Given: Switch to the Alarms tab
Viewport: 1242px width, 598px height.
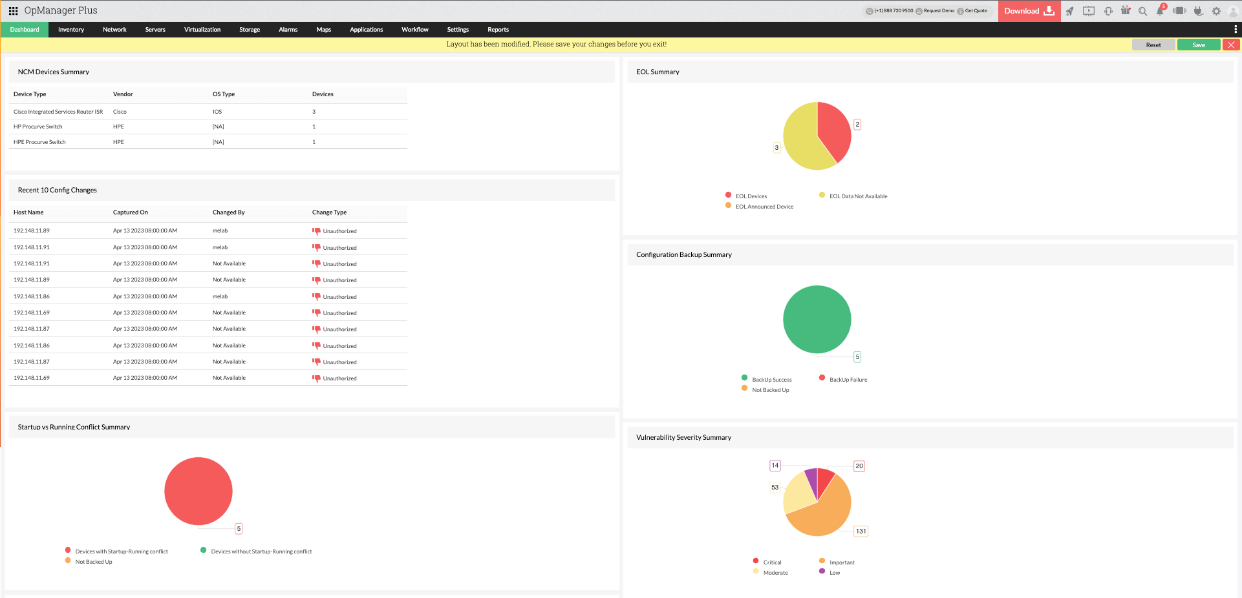Looking at the screenshot, I should pyautogui.click(x=288, y=30).
